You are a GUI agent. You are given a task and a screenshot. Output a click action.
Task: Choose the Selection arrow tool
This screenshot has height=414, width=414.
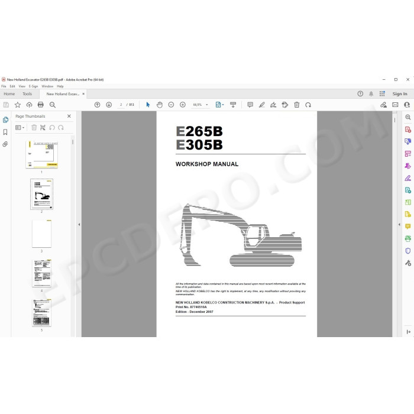coord(148,105)
